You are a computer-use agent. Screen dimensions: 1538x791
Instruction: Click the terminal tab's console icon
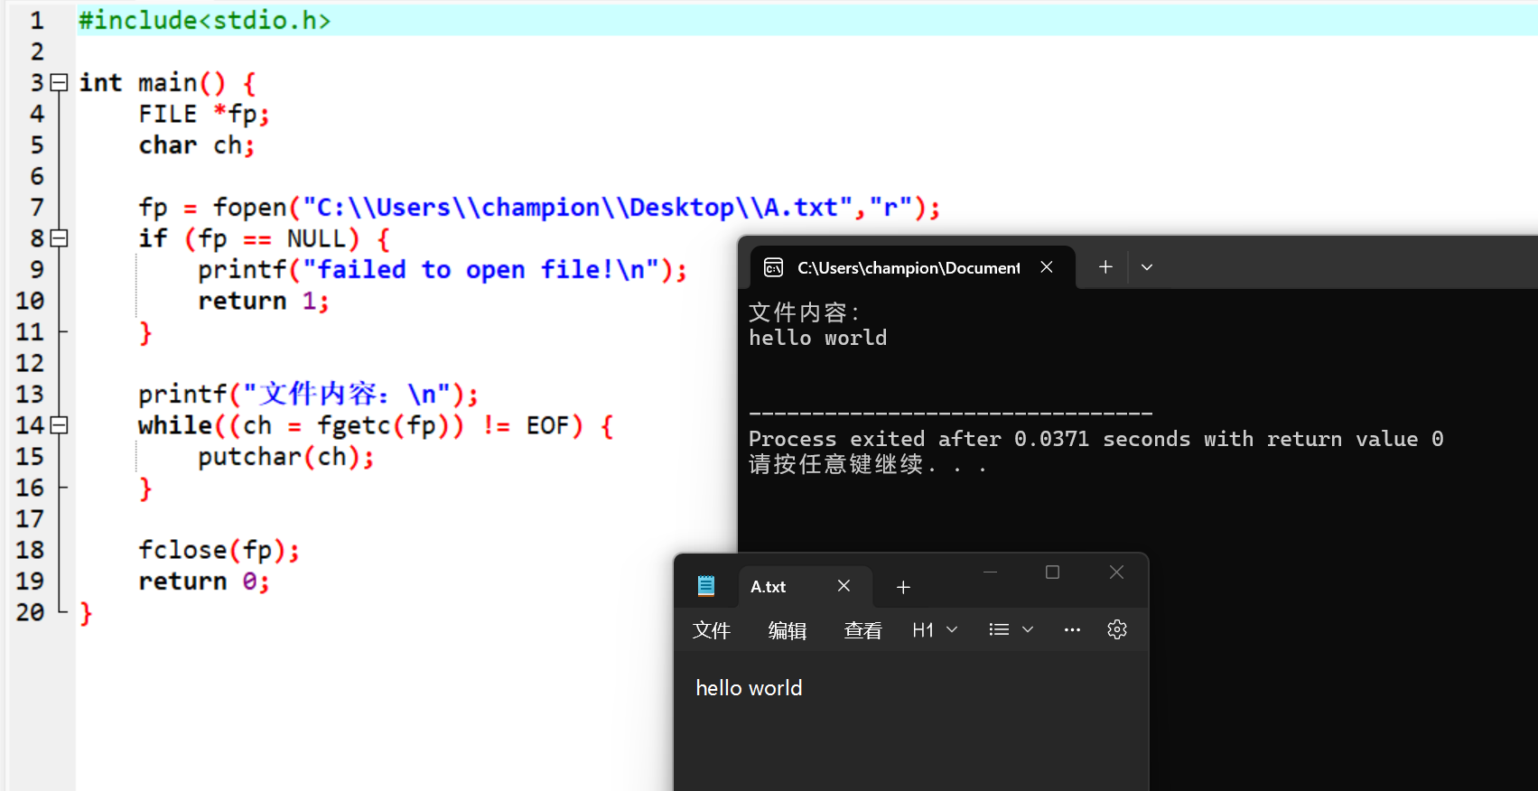point(773,267)
